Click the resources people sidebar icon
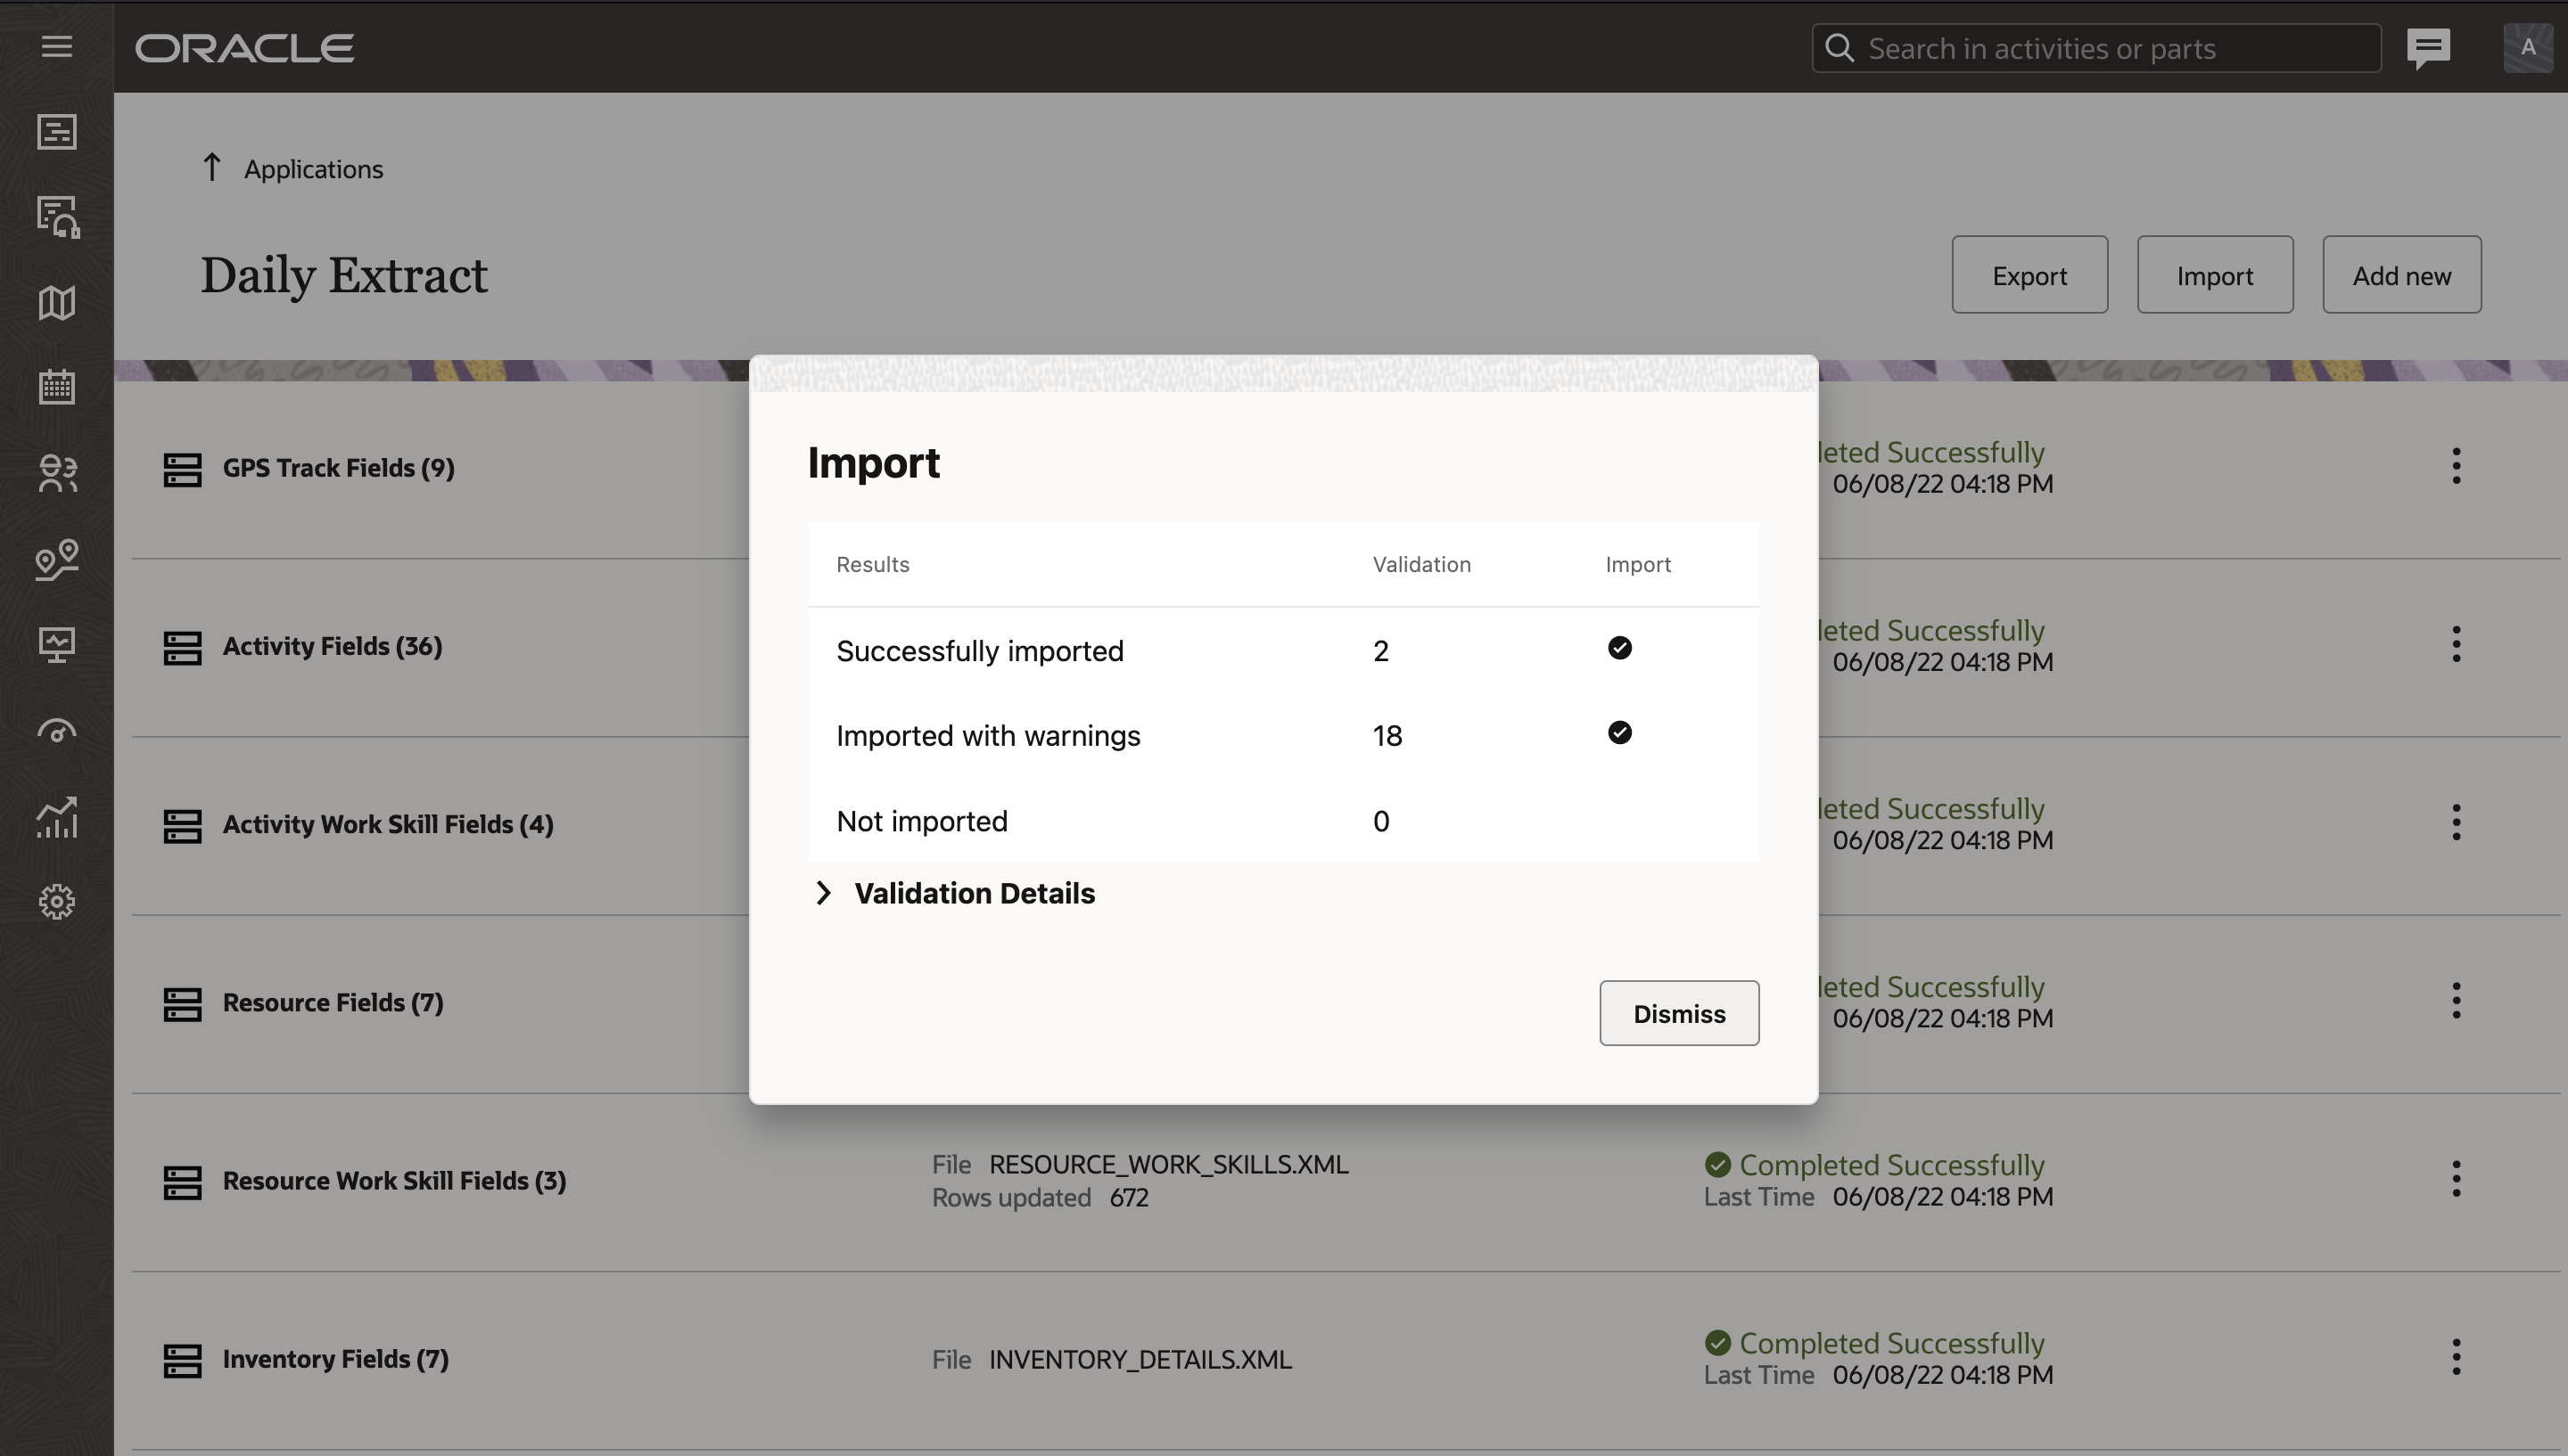 57,473
